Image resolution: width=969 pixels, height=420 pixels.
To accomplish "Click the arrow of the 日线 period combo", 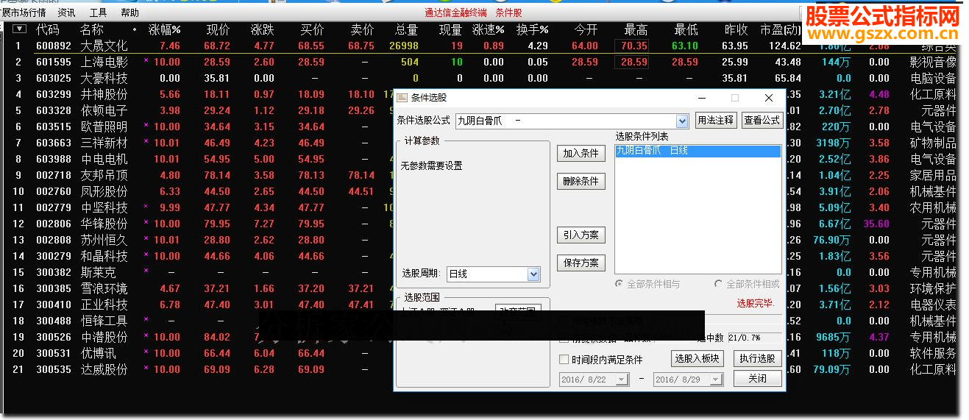I will click(x=534, y=274).
